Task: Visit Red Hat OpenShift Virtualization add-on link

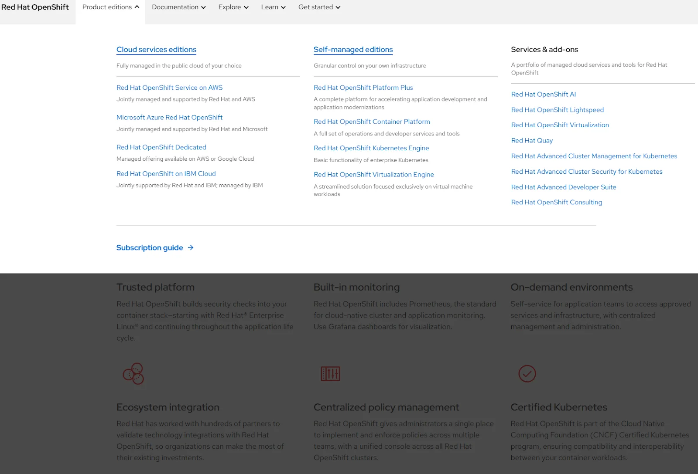Action: pyautogui.click(x=560, y=125)
